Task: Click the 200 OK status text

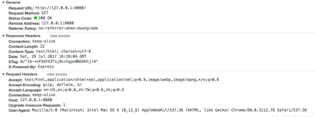Action: (45, 18)
